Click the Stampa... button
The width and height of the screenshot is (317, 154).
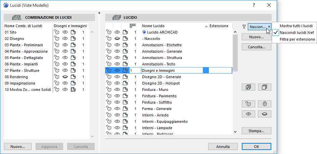pyautogui.click(x=256, y=131)
